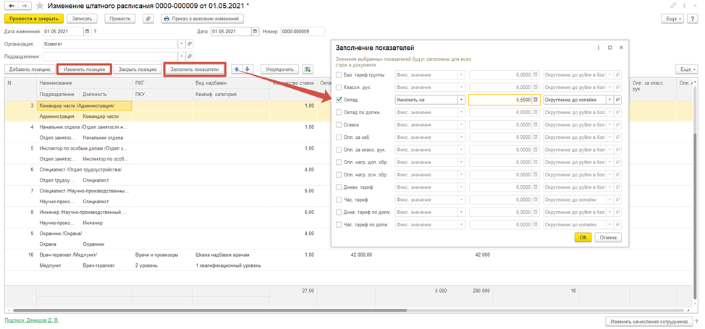Screen dimensions: 705x329
Task: Open the Подписи: Демидов Д. В. link
Action: click(31, 320)
